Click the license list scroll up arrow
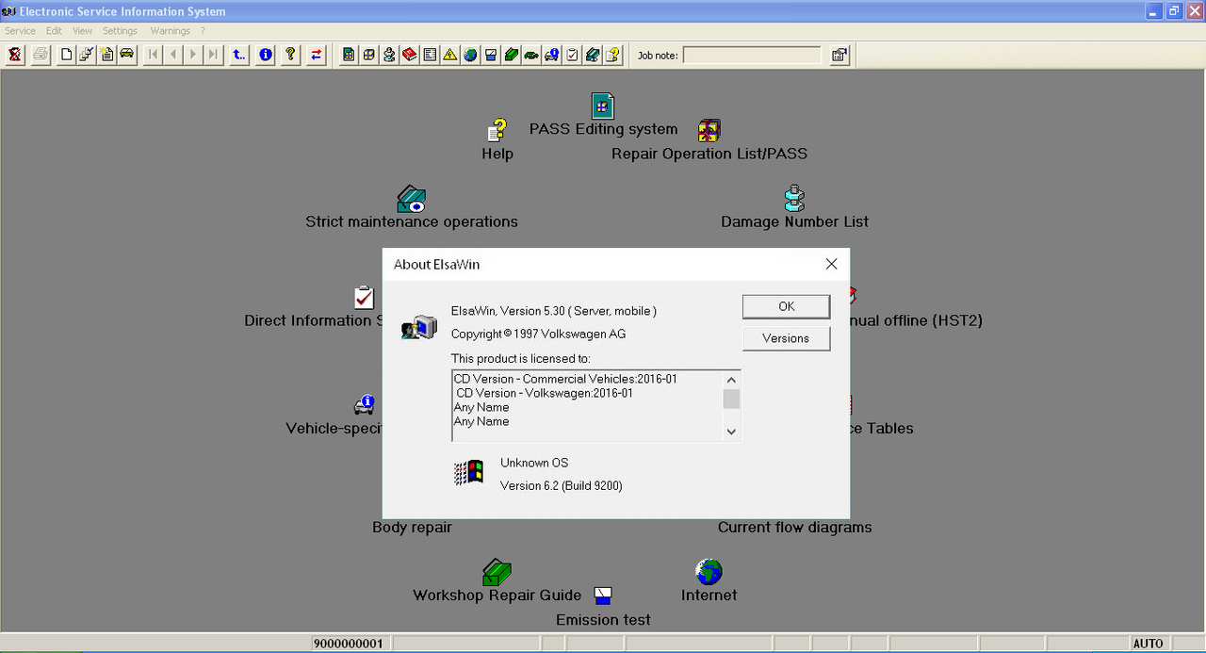The width and height of the screenshot is (1206, 653). (x=731, y=380)
